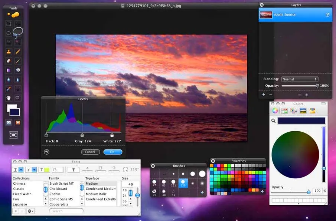Click OK in the Levels dialog
Screen dimensions: 336x221
(x=113, y=152)
